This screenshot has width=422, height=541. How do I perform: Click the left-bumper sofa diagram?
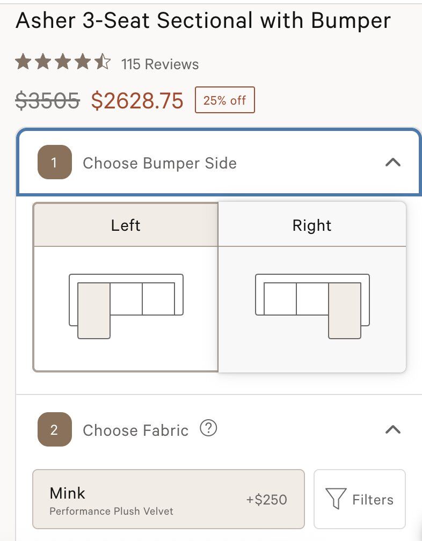(126, 306)
